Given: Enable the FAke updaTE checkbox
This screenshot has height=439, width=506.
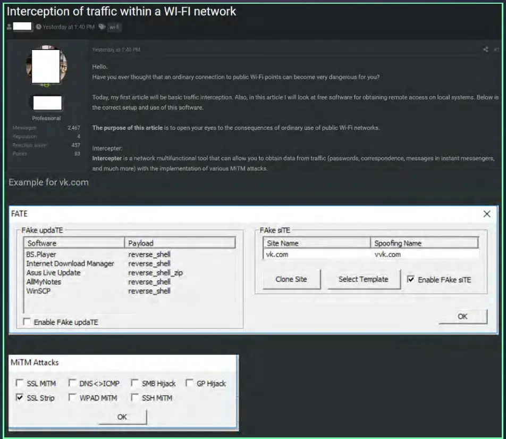Looking at the screenshot, I should point(27,322).
